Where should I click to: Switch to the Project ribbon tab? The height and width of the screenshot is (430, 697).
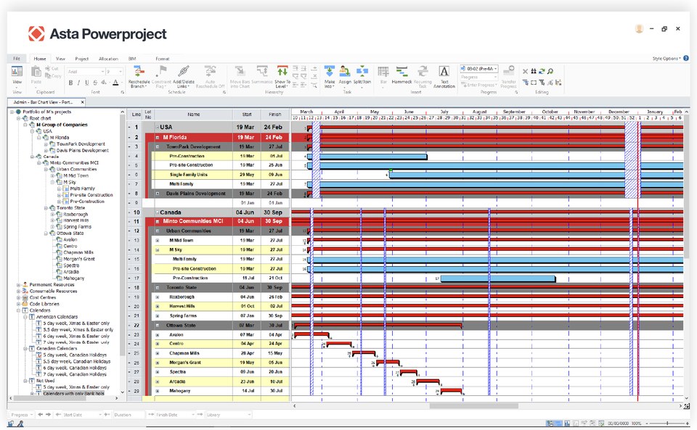tap(82, 59)
